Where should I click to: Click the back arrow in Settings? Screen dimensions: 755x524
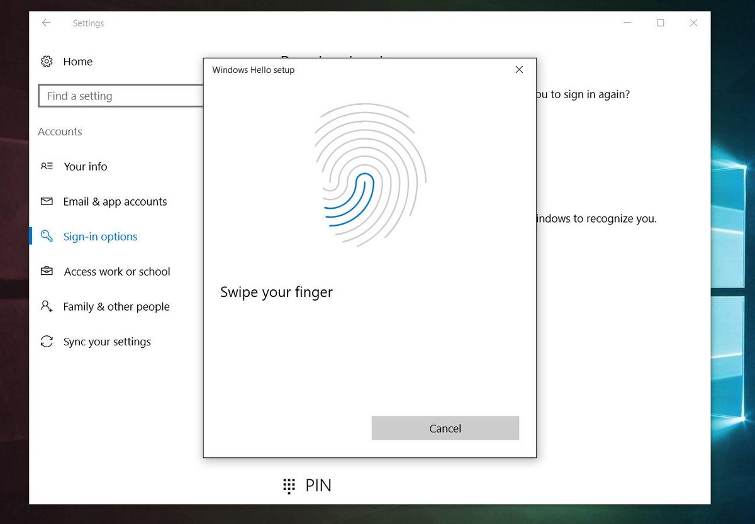click(x=46, y=23)
